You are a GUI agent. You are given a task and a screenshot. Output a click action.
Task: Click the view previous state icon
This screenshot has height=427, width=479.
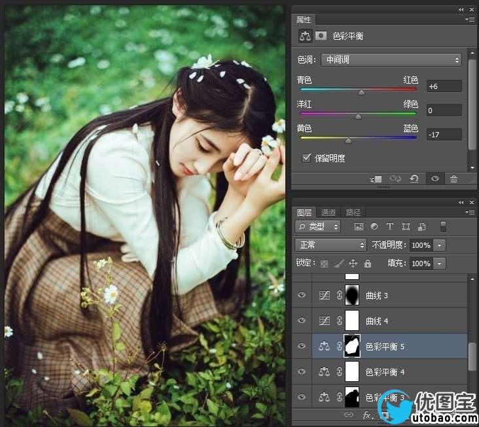(x=395, y=179)
